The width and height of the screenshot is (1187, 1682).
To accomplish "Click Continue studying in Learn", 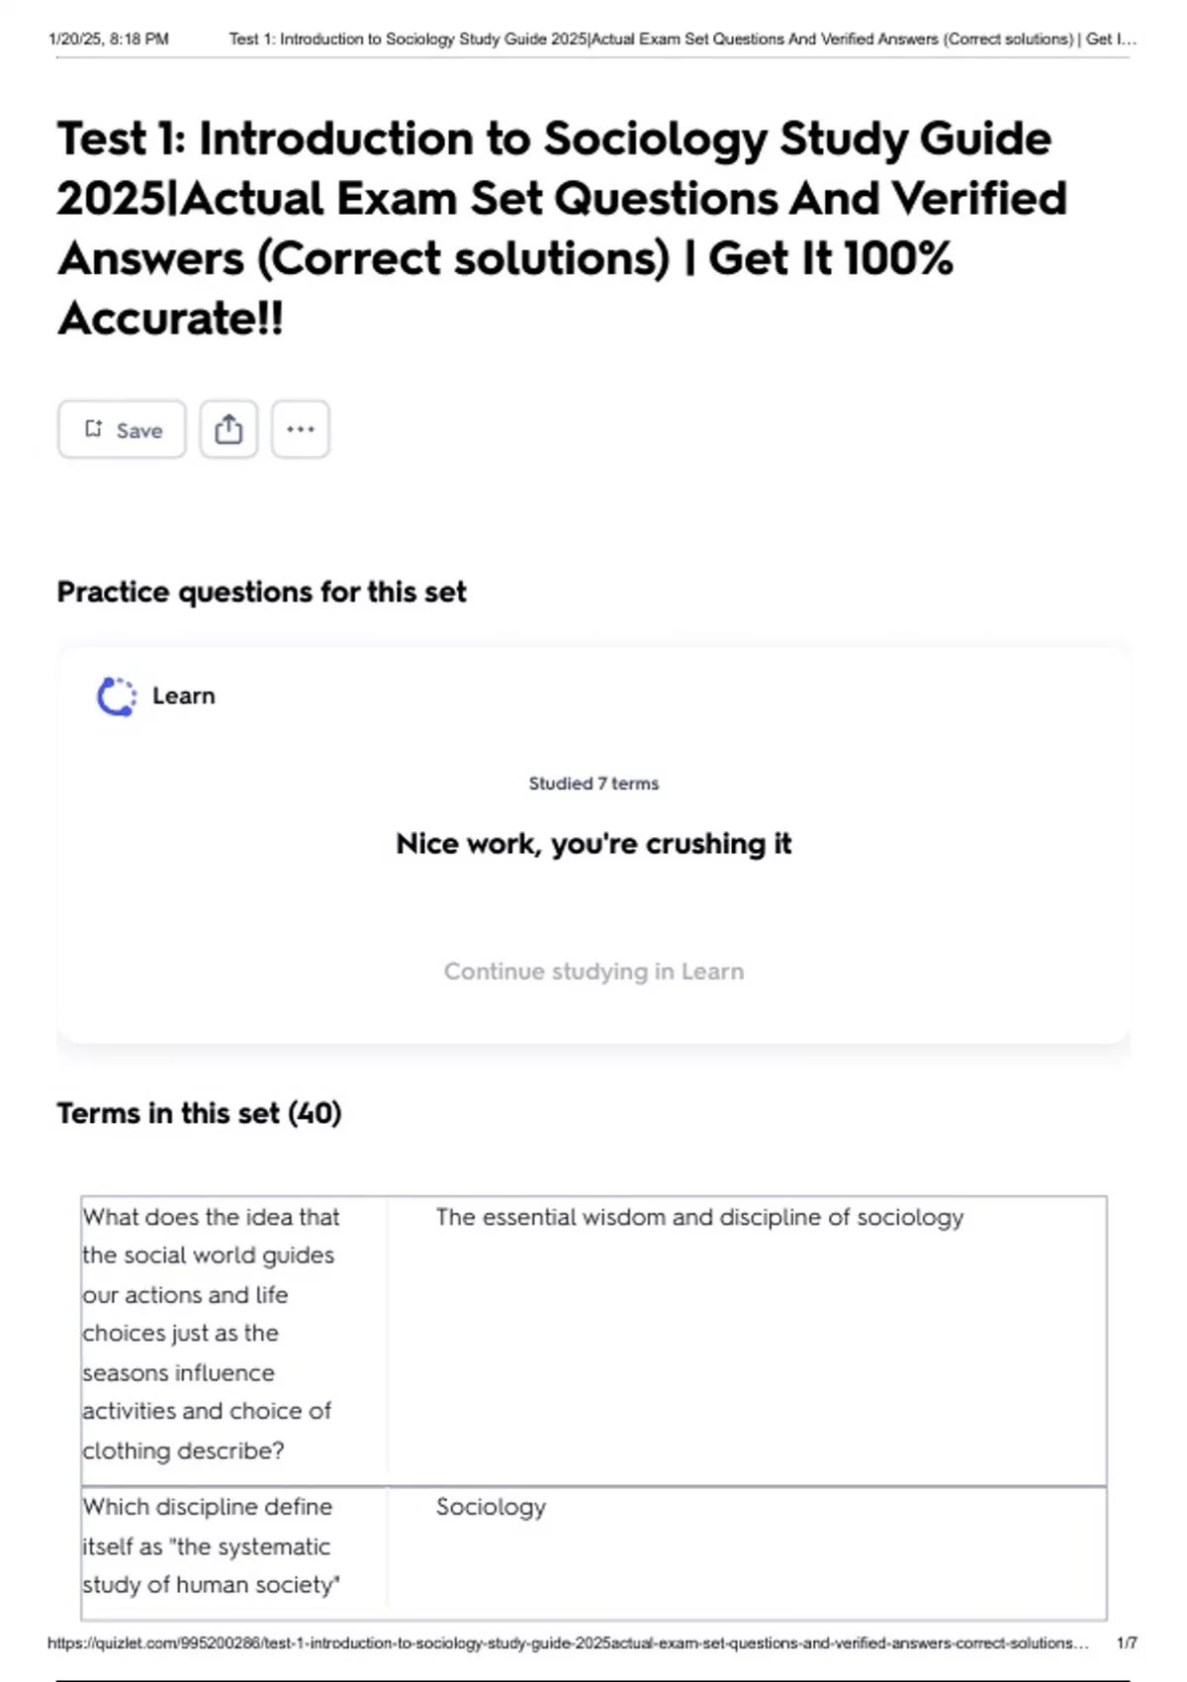I will tap(593, 972).
